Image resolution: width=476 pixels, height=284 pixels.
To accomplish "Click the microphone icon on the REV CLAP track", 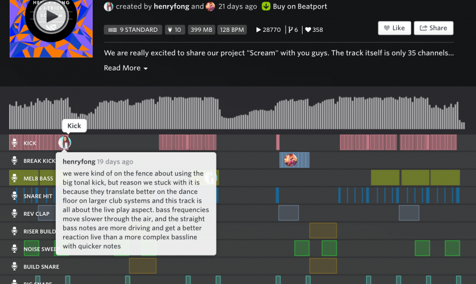I will (15, 214).
